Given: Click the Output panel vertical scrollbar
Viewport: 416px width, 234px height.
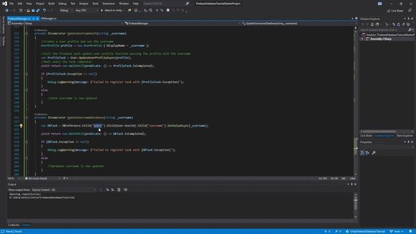Looking at the screenshot, I should [x=356, y=205].
